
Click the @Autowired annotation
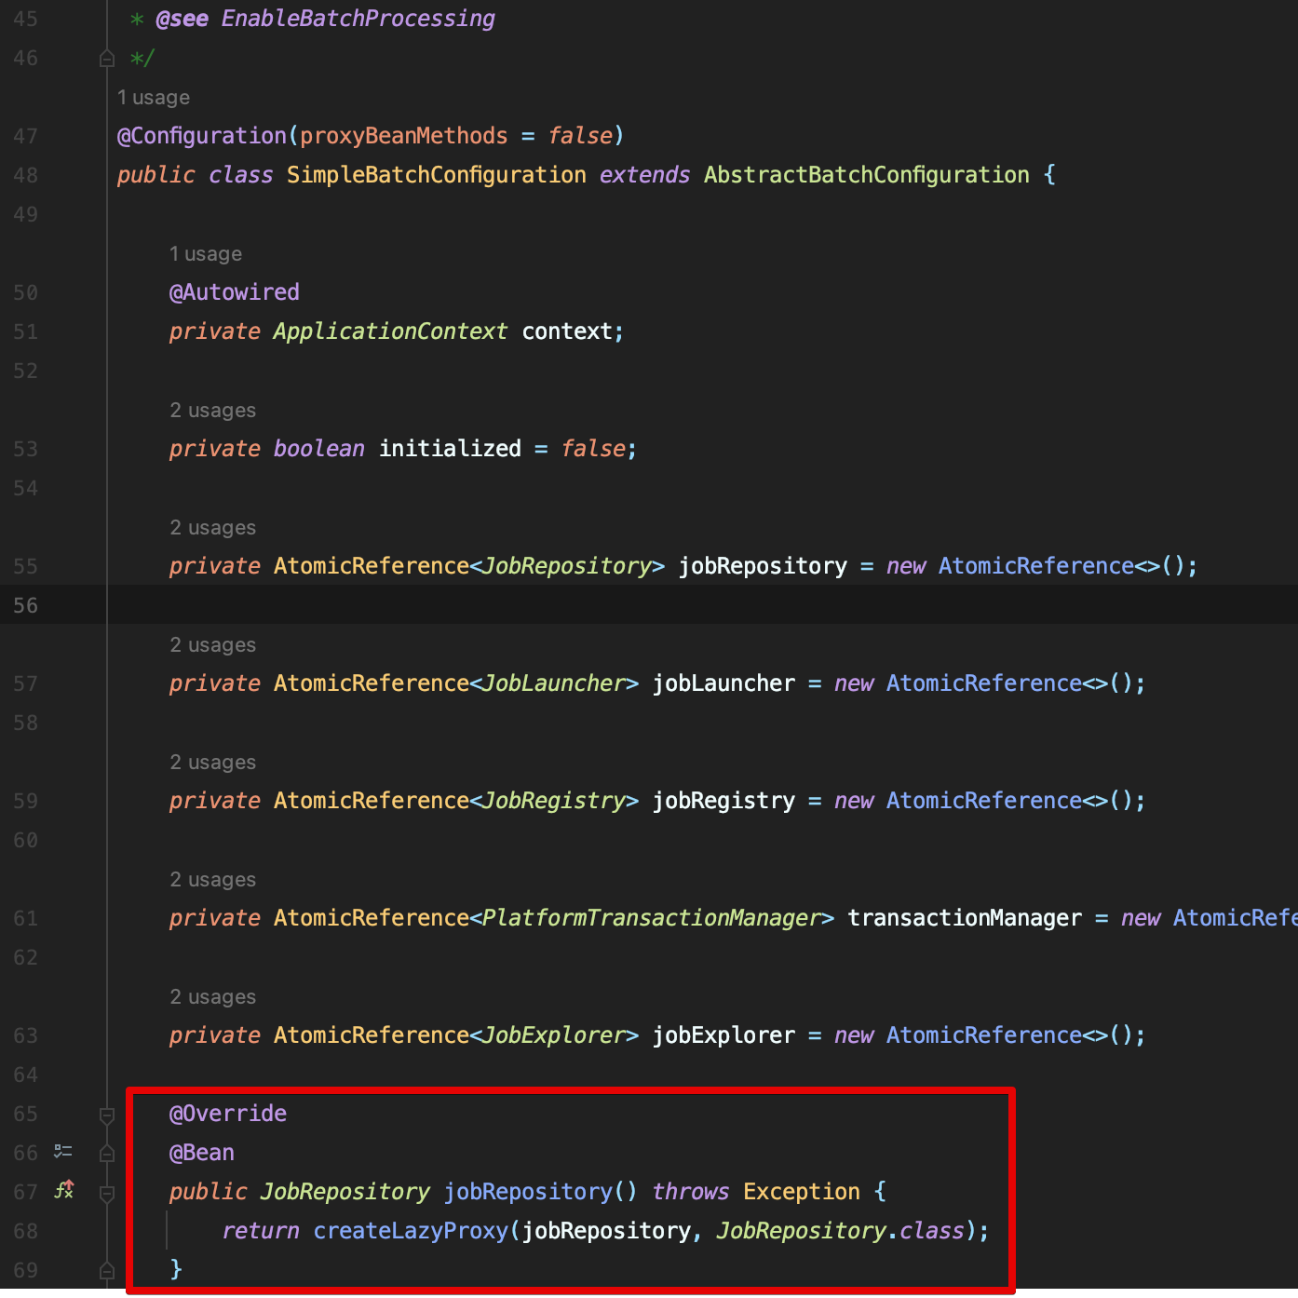pyautogui.click(x=235, y=292)
